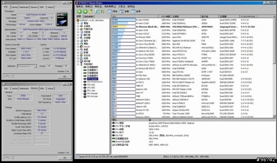This screenshot has width=277, height=163.
Task: Expand the 電腦 computer tree node
Action: (x=78, y=23)
